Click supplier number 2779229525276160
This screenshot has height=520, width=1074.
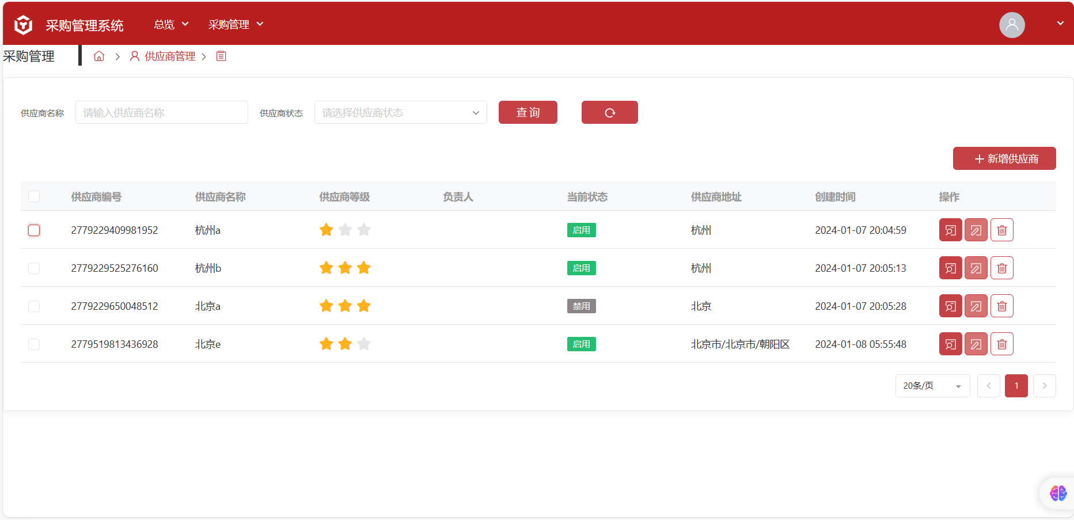coord(115,268)
